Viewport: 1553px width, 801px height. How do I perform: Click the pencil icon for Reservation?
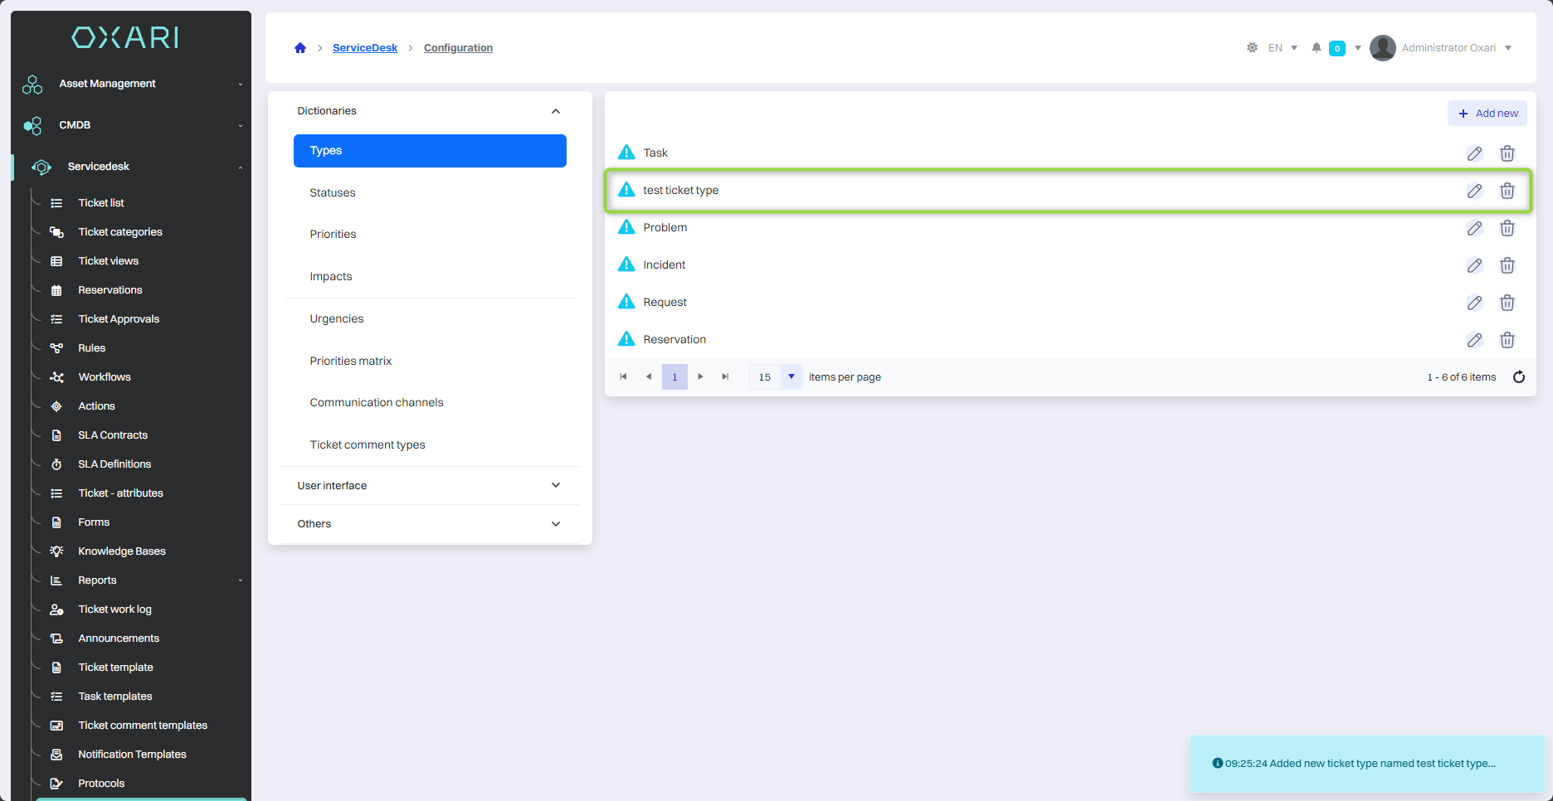pyautogui.click(x=1474, y=340)
